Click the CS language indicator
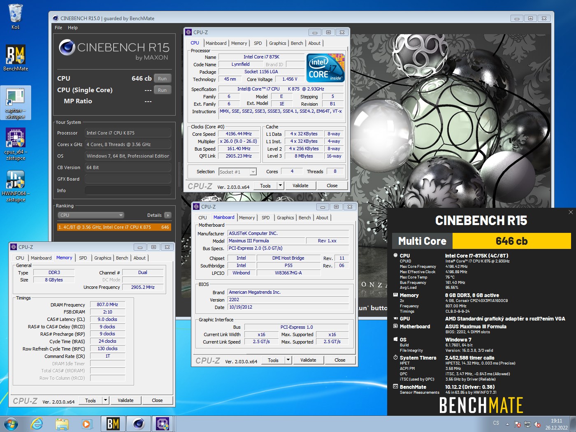Screen dimensions: 576x432 pos(496,423)
